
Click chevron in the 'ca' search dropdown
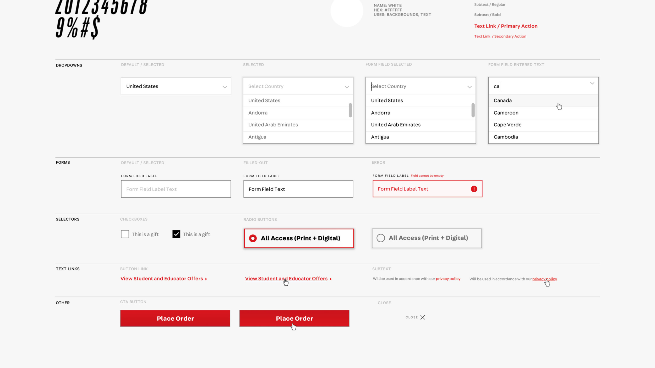coord(592,83)
